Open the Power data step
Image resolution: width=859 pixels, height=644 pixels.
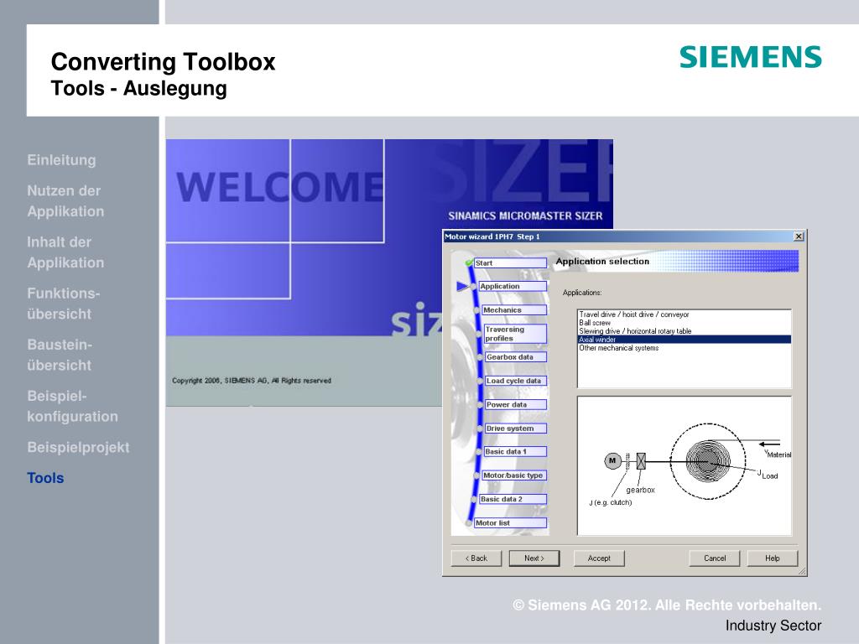[516, 405]
